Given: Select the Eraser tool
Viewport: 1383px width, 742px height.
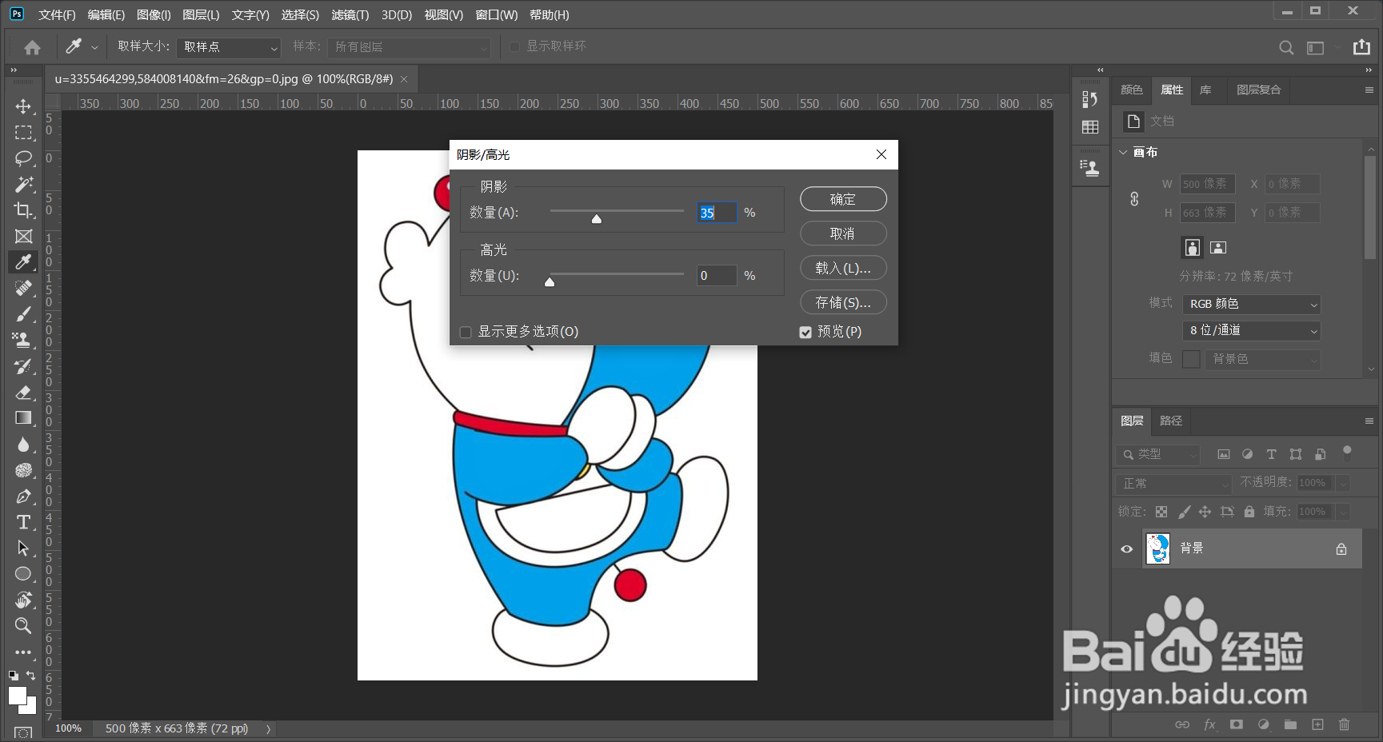Looking at the screenshot, I should [23, 392].
